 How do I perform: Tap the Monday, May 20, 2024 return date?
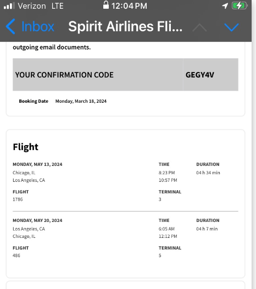(37, 220)
